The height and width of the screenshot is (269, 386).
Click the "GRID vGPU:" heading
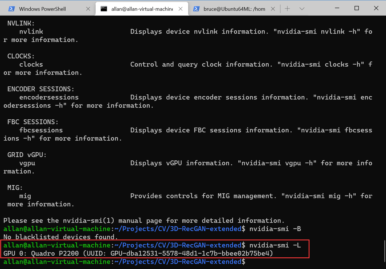(x=27, y=155)
